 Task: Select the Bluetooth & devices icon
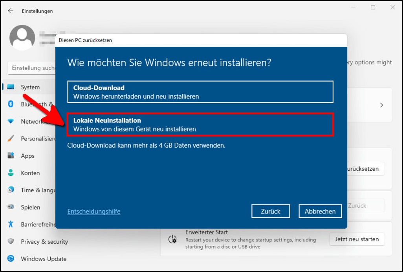[12, 104]
